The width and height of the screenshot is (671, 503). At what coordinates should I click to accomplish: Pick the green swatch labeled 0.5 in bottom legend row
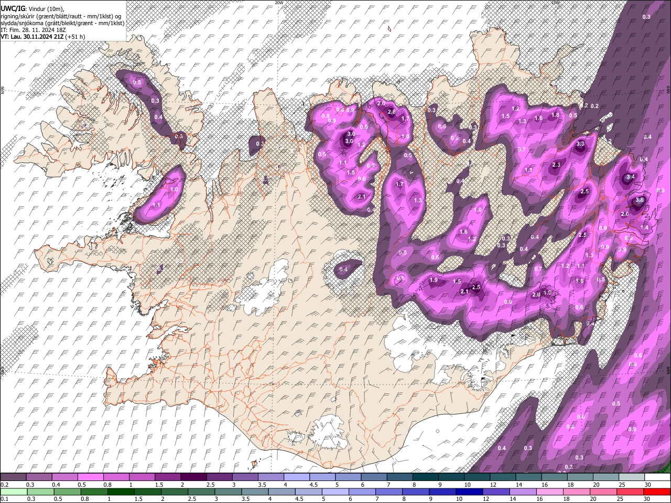[67, 491]
